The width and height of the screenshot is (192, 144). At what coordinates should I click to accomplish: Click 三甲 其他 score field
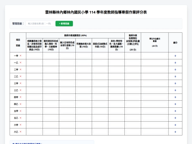(117, 83)
